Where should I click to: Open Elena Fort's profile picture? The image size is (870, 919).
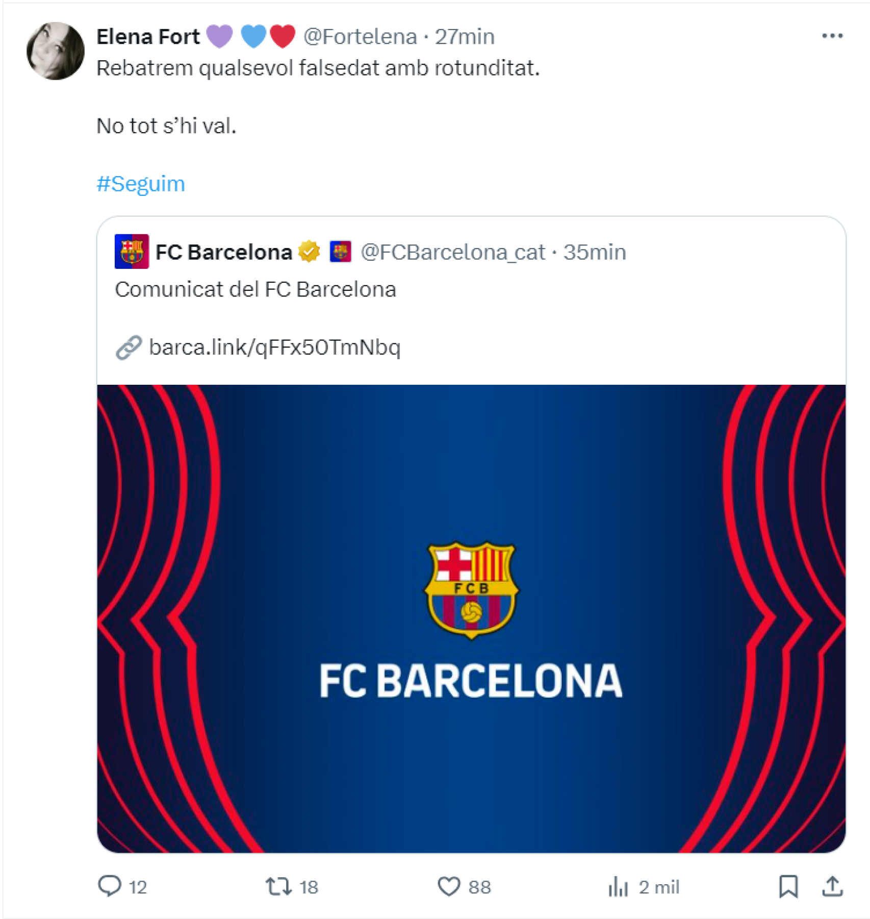click(x=56, y=51)
